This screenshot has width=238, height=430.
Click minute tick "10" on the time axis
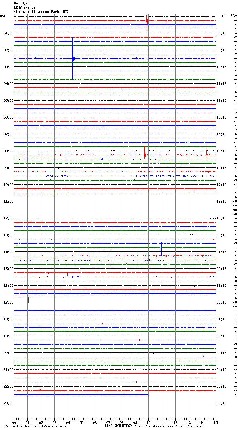[x=148, y=422]
